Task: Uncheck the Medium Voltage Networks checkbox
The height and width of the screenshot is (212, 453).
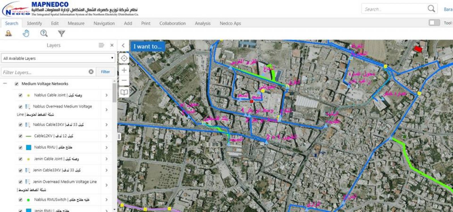Action: pyautogui.click(x=16, y=84)
